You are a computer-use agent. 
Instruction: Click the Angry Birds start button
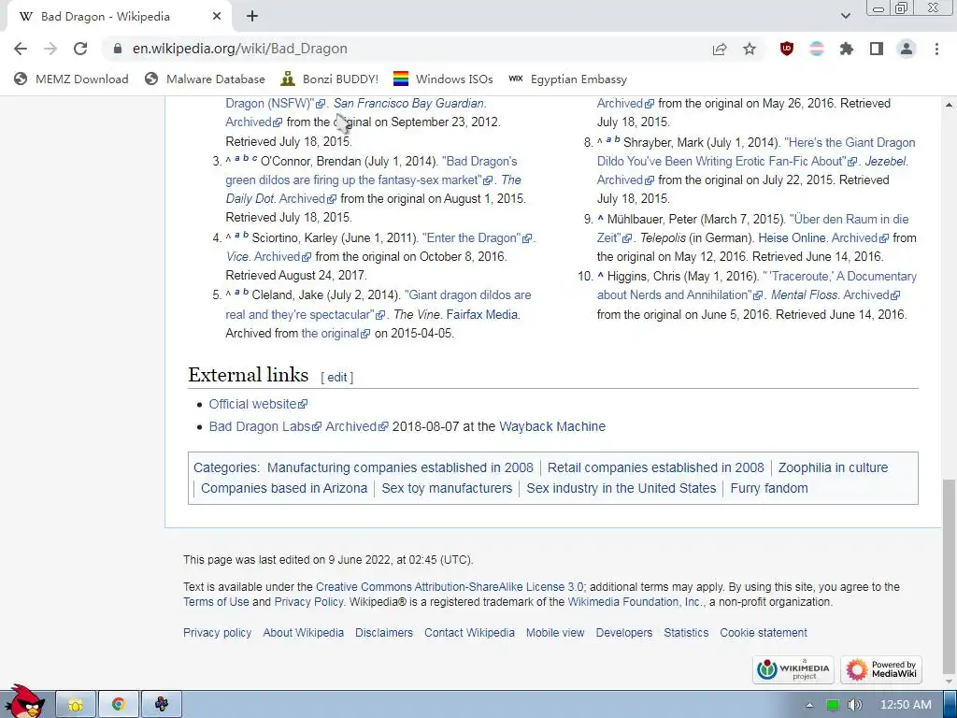(x=23, y=701)
